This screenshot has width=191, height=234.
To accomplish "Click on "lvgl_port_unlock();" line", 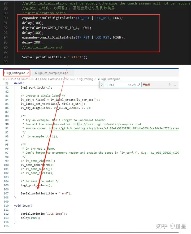I will 36,185.
